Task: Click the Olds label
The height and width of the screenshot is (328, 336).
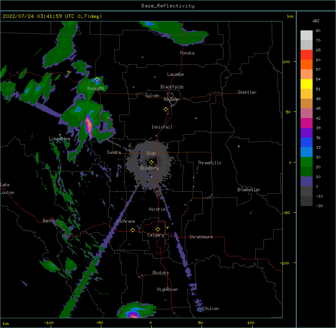Action: [151, 153]
